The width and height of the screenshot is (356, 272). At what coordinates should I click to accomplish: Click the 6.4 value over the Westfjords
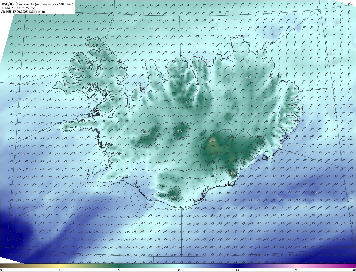click(85, 69)
